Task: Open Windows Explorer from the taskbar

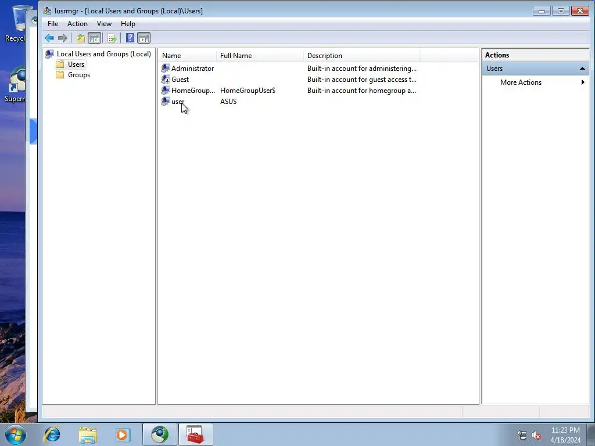Action: 88,434
